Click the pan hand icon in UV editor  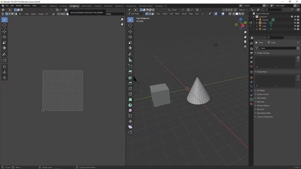(122, 24)
